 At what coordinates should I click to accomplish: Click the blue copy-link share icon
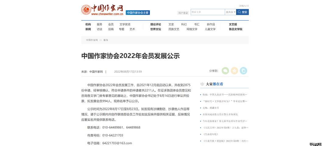pos(243,71)
